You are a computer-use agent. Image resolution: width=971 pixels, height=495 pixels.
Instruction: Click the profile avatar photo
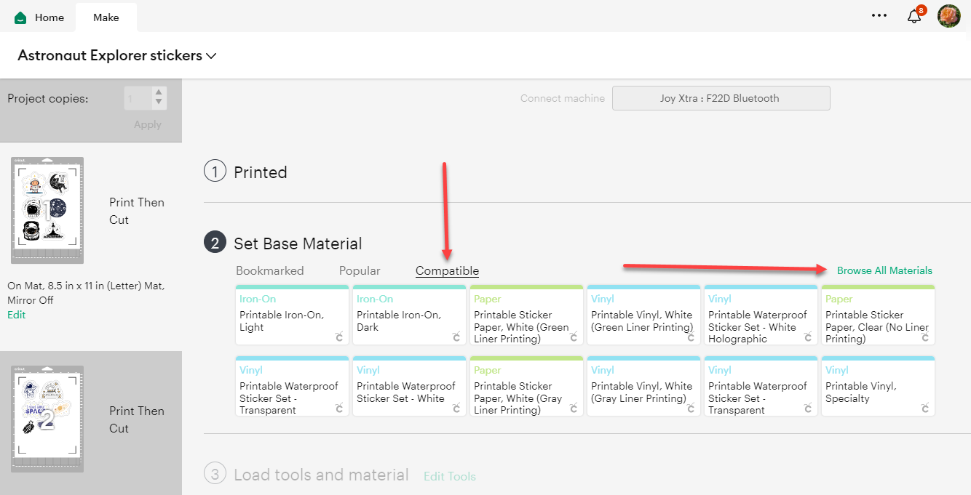[x=949, y=15]
